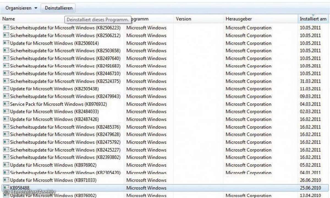330x198 pixels.
Task: Click the install date 25.06.2010
Action: tap(310, 188)
